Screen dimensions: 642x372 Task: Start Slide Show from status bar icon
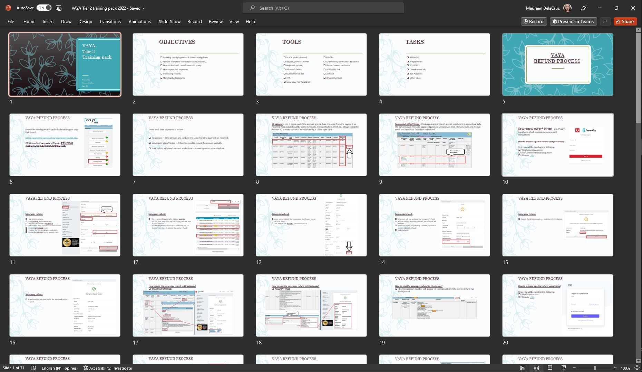coord(564,368)
